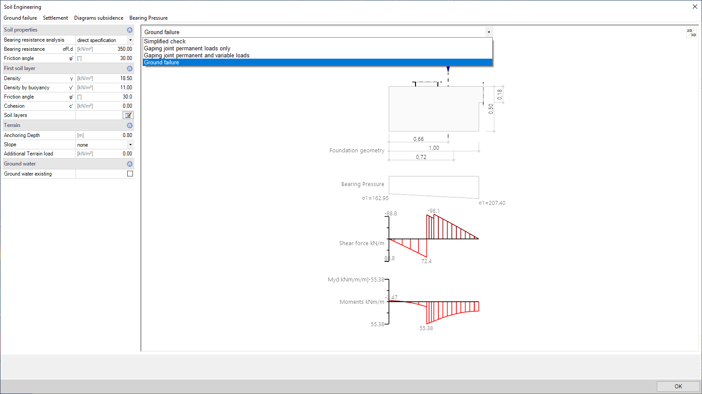The height and width of the screenshot is (394, 702).
Task: Enable the Ground water existing checkbox
Action: [x=130, y=174]
